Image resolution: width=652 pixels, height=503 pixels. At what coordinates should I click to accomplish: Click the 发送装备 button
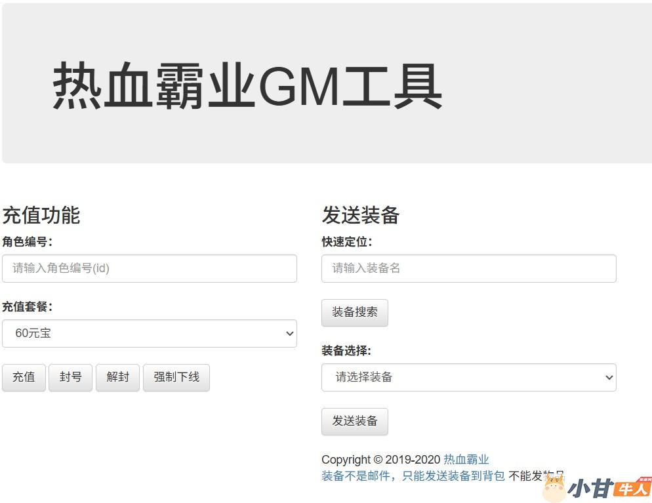click(355, 422)
